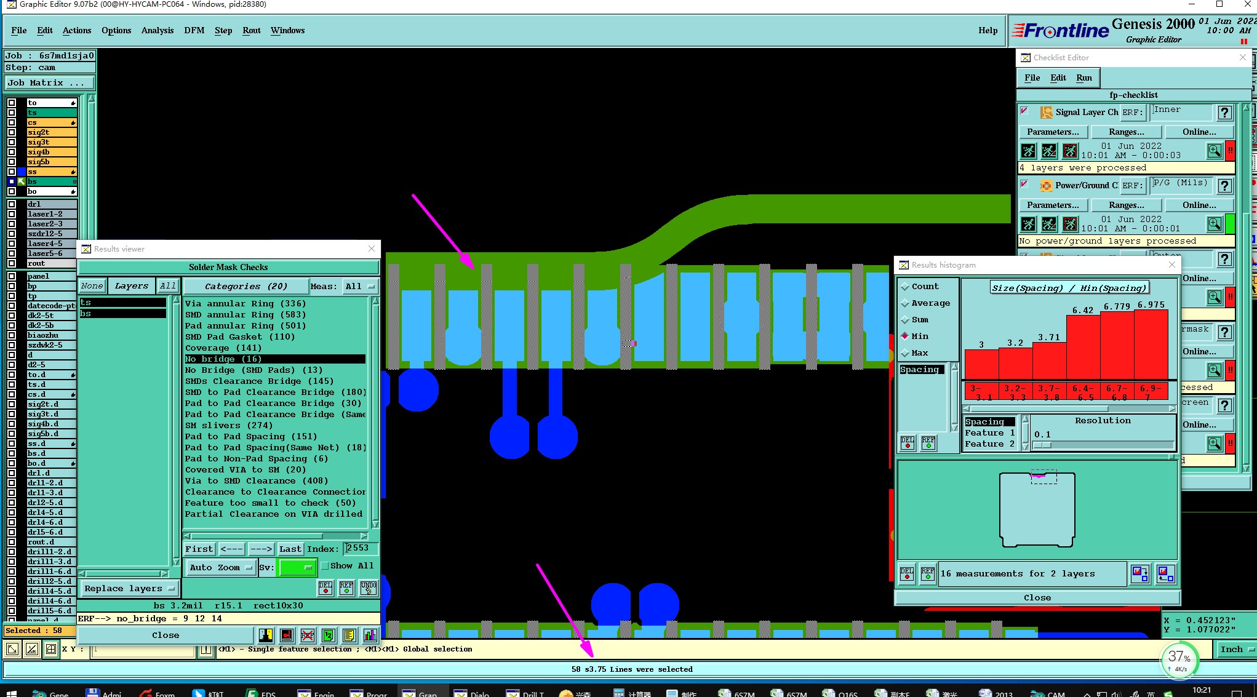The image size is (1257, 697).
Task: Click the DEL icon beside REF in Results viewer
Action: tap(325, 588)
